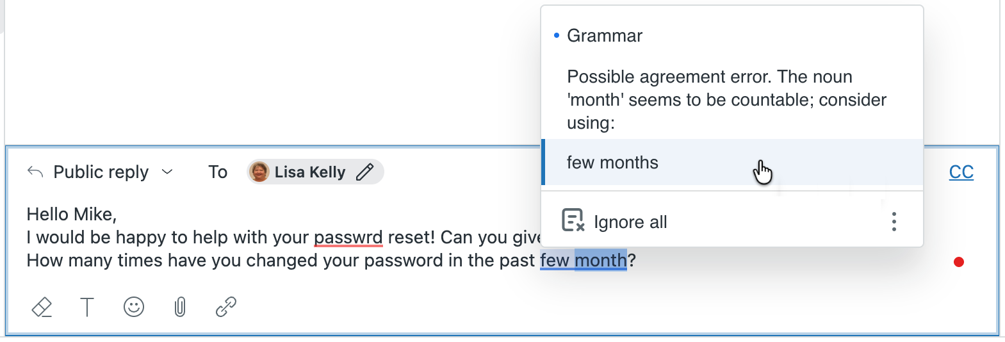Click the insert link chain icon

tap(226, 307)
